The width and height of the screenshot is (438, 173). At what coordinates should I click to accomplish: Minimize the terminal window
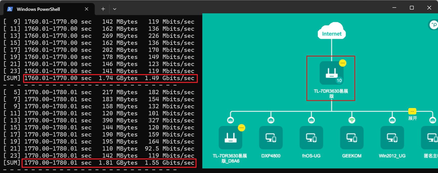point(394,8)
